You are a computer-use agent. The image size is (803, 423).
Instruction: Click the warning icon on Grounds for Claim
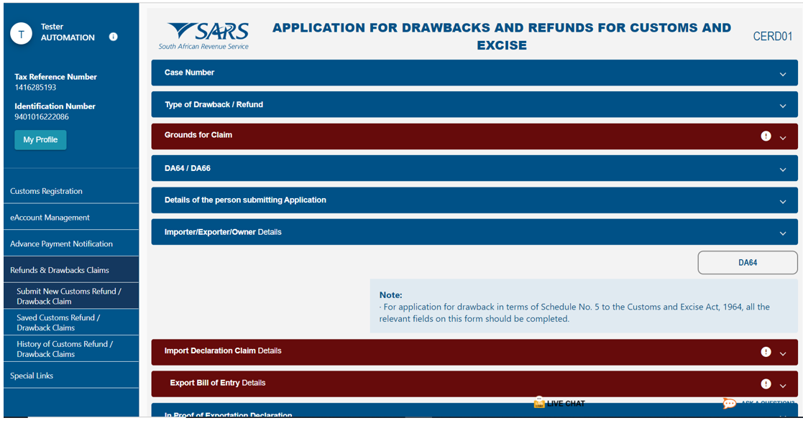point(766,136)
